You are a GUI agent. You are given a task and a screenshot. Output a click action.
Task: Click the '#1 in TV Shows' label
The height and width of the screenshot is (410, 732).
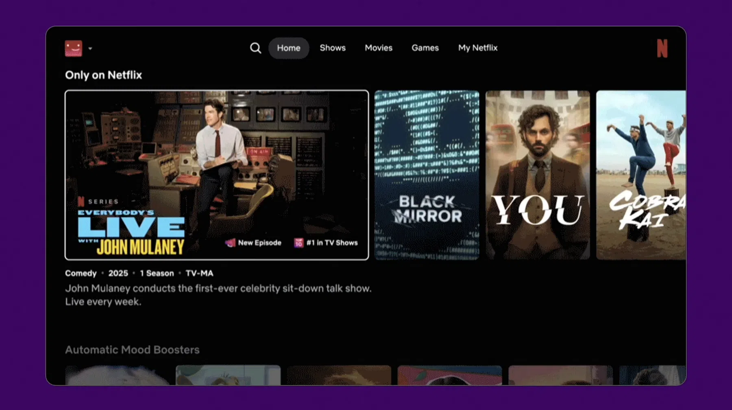(x=332, y=243)
